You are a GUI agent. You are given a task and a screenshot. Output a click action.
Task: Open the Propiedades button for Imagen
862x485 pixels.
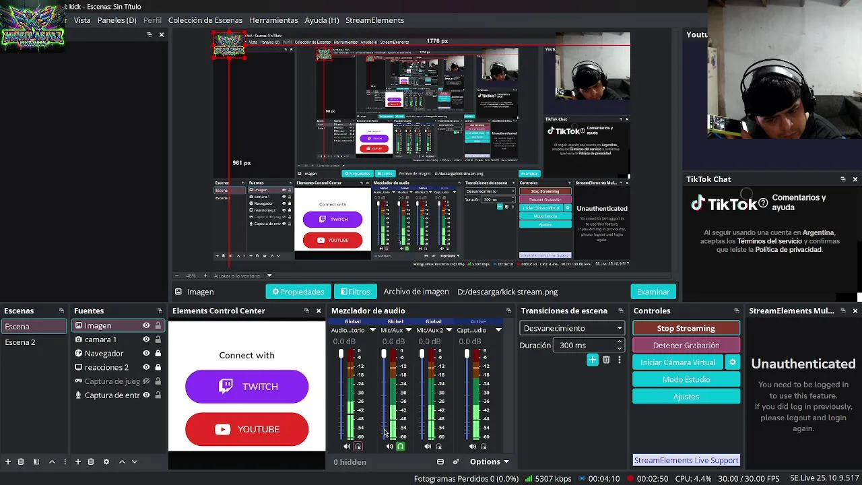click(298, 292)
